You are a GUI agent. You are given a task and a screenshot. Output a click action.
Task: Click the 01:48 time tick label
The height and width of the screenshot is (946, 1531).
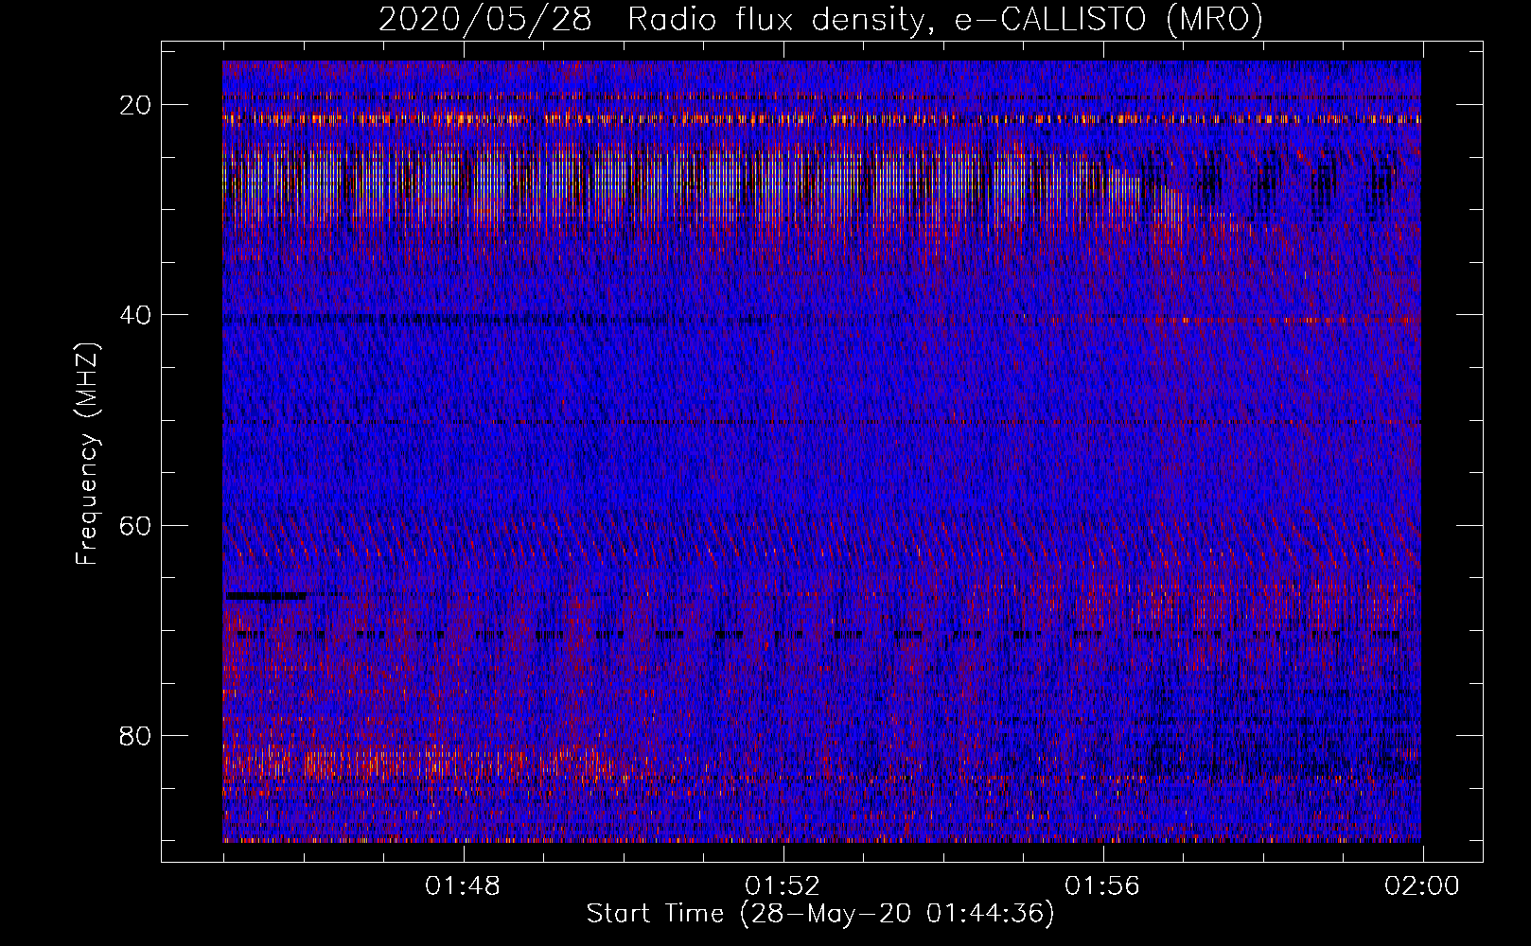[463, 886]
